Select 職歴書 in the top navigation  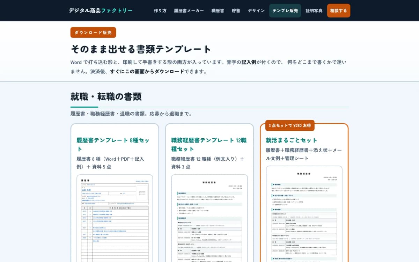tap(218, 10)
